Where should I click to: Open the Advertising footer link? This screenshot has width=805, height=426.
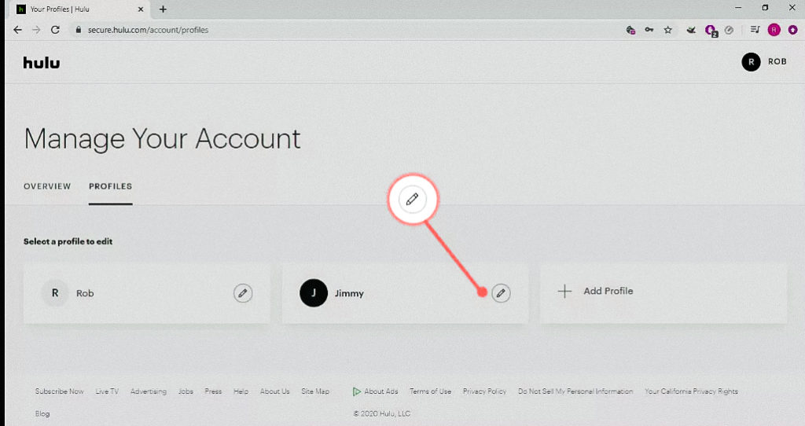pos(149,391)
